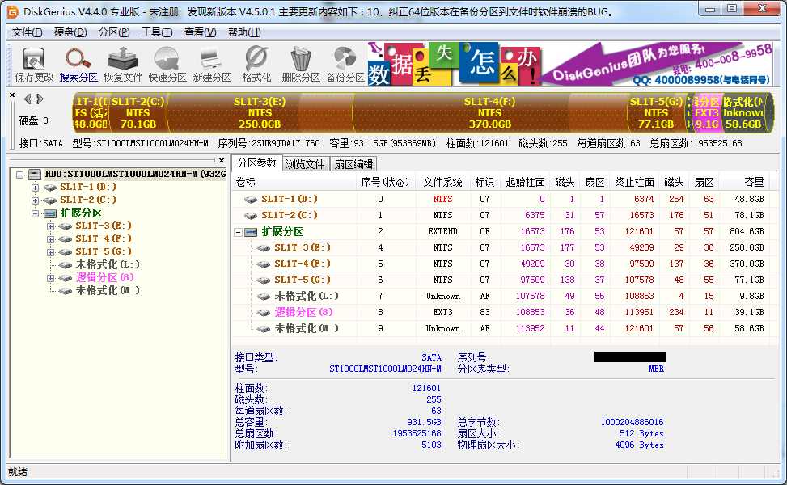Image resolution: width=787 pixels, height=485 pixels.
Task: Open the 备份分区 backup partition tool
Action: tap(345, 65)
